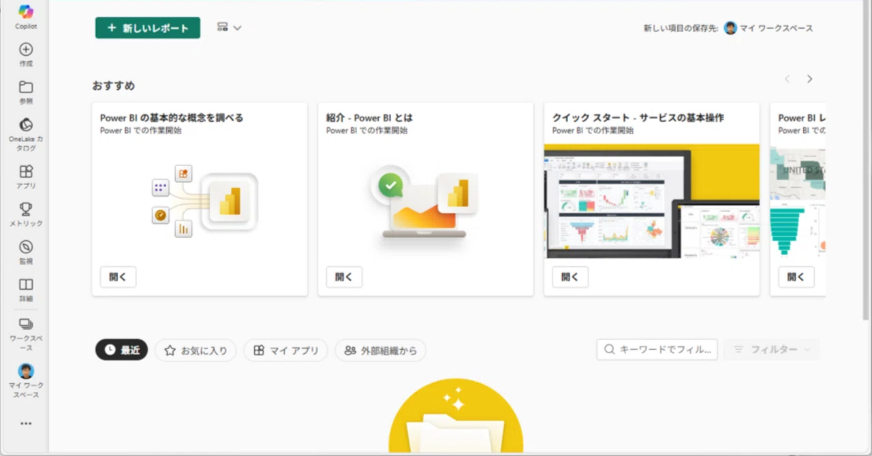Click the おすすめ section heading
Viewport: 872px width, 456px height.
[x=114, y=86]
